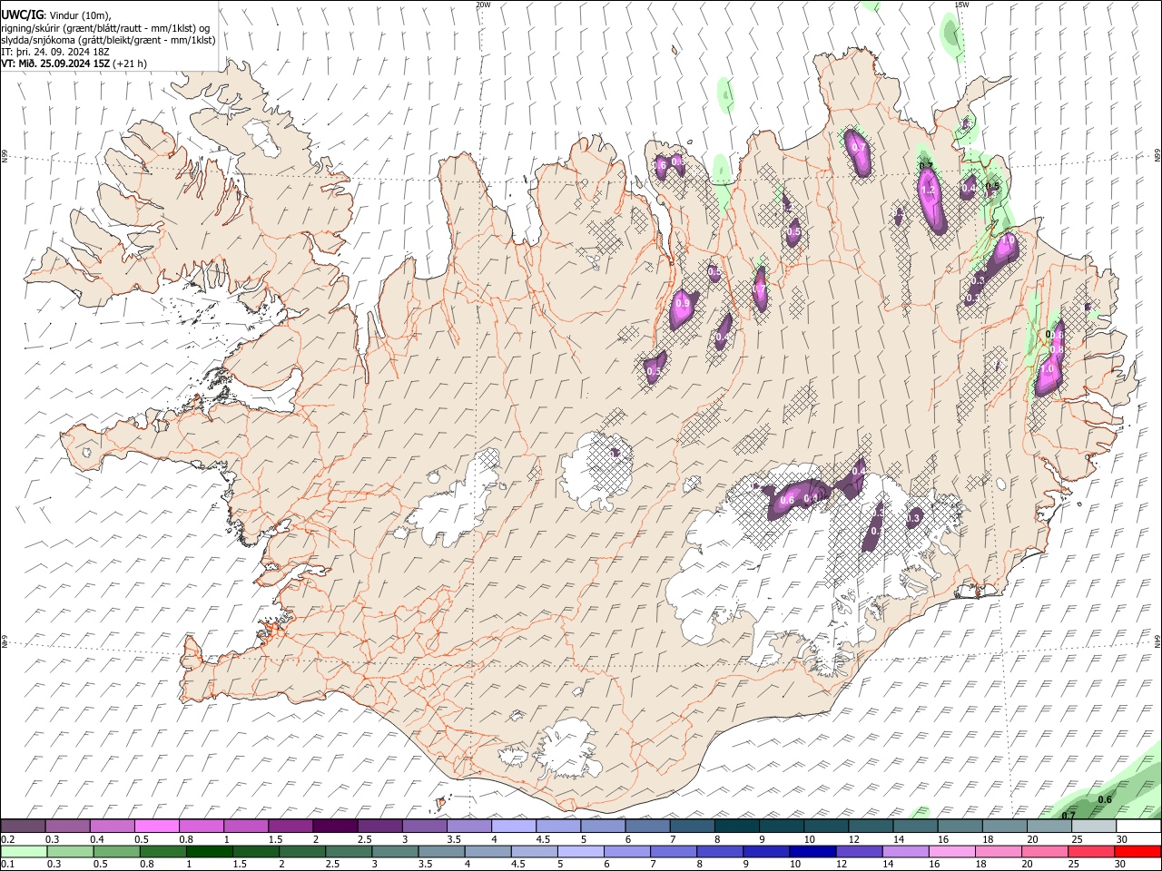This screenshot has width=1162, height=871.
Task: Click the 0.2 label in upper legend row
Action: click(x=7, y=839)
